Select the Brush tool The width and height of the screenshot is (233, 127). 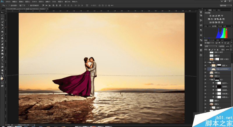pos(3,35)
